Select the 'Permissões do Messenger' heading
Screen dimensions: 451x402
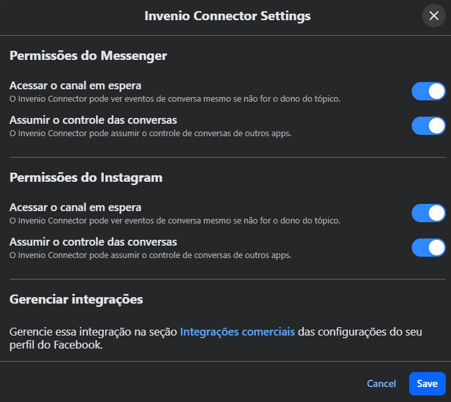[x=88, y=55]
